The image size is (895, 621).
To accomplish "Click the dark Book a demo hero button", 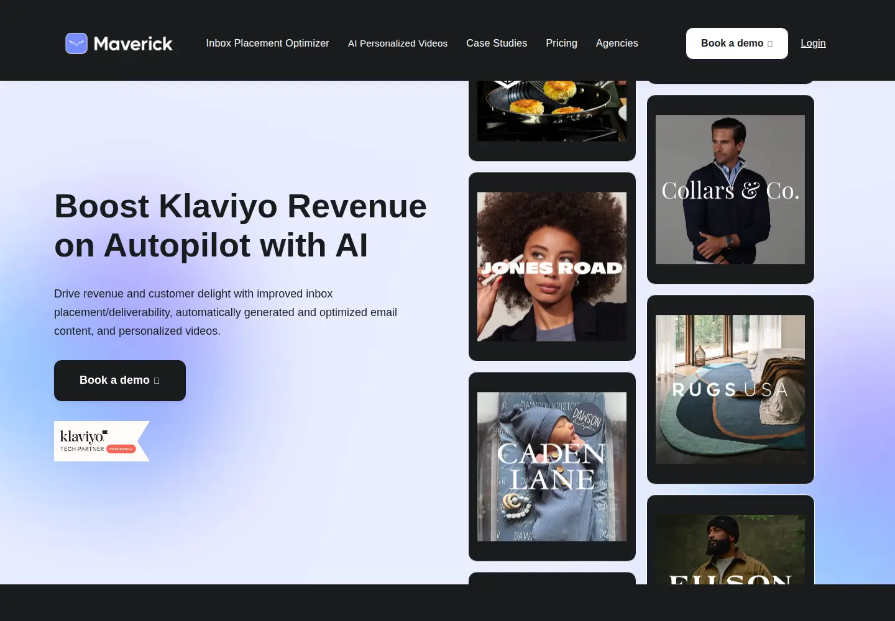I will (x=120, y=381).
